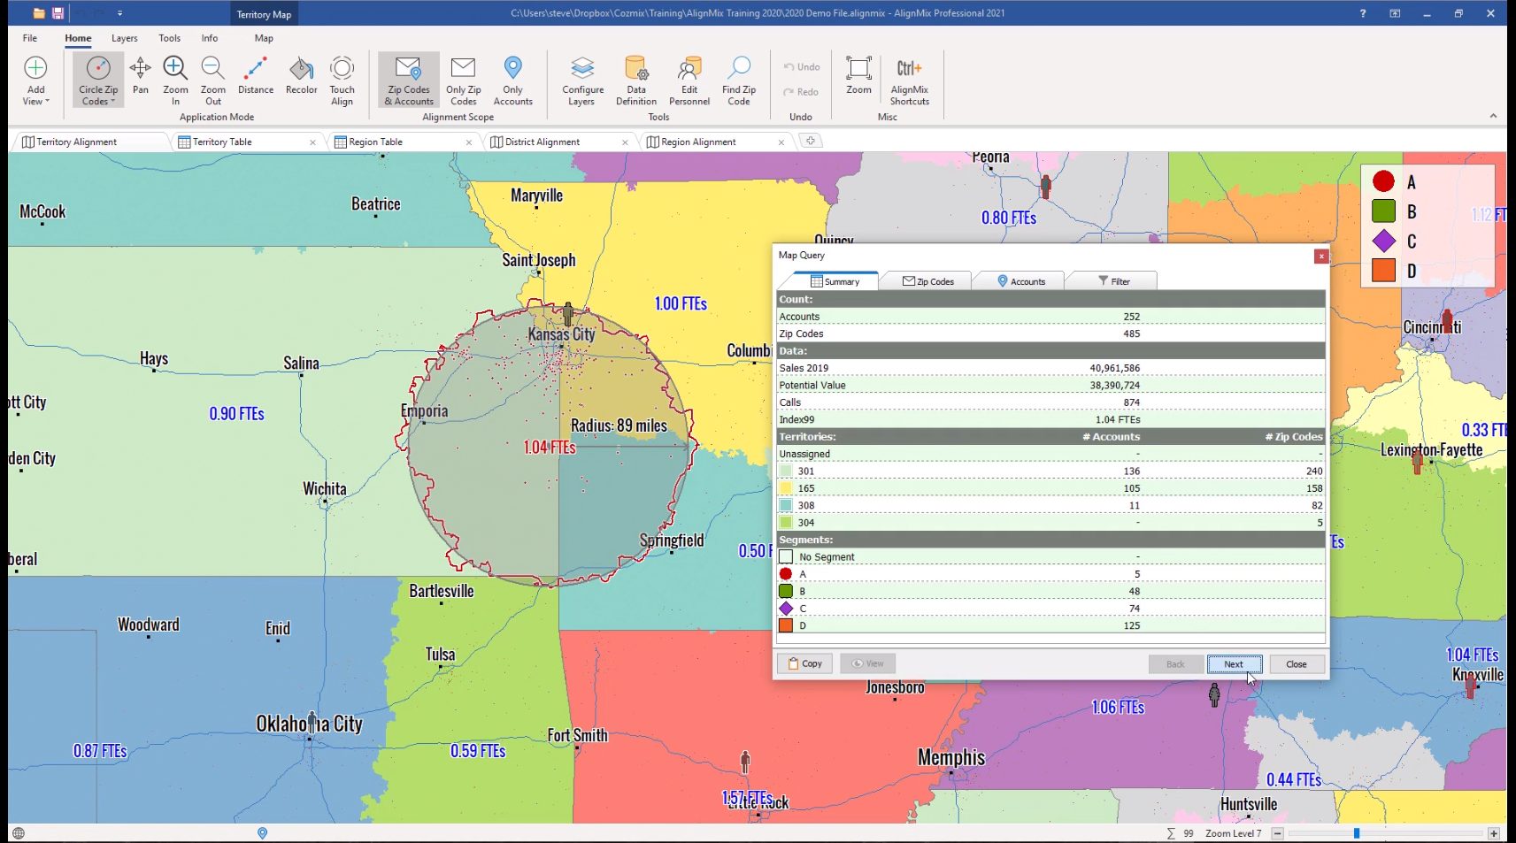Switch to the Layers ribbon tab

coord(125,38)
